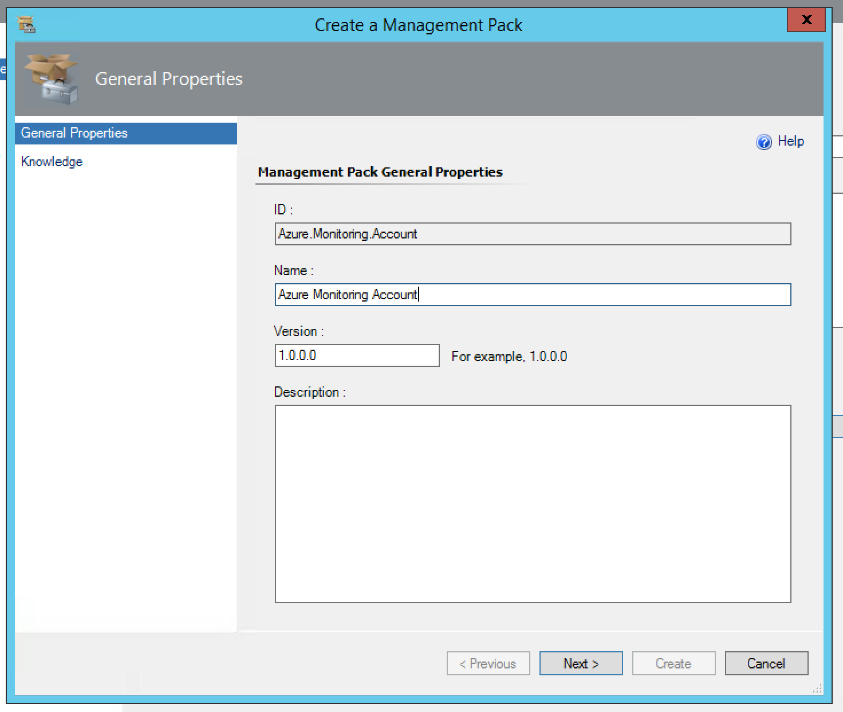Click the window icon in title bar
The image size is (843, 712).
26,25
